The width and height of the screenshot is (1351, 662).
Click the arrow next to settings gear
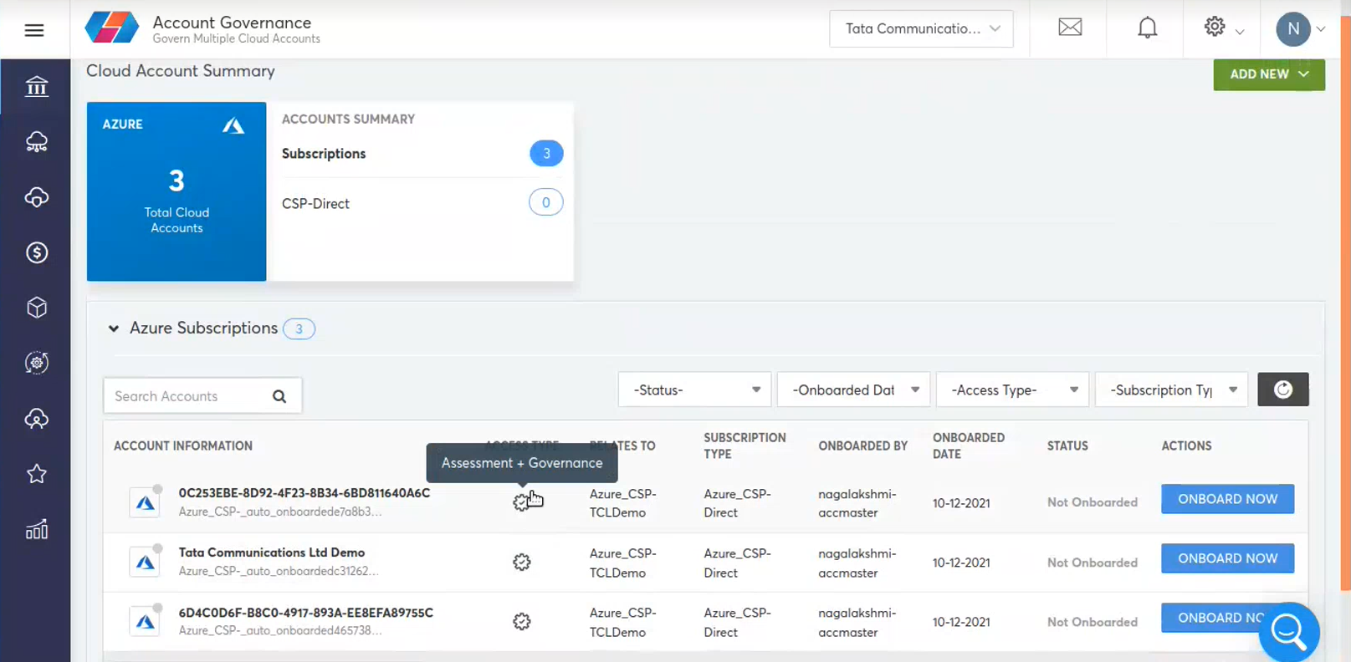1240,32
